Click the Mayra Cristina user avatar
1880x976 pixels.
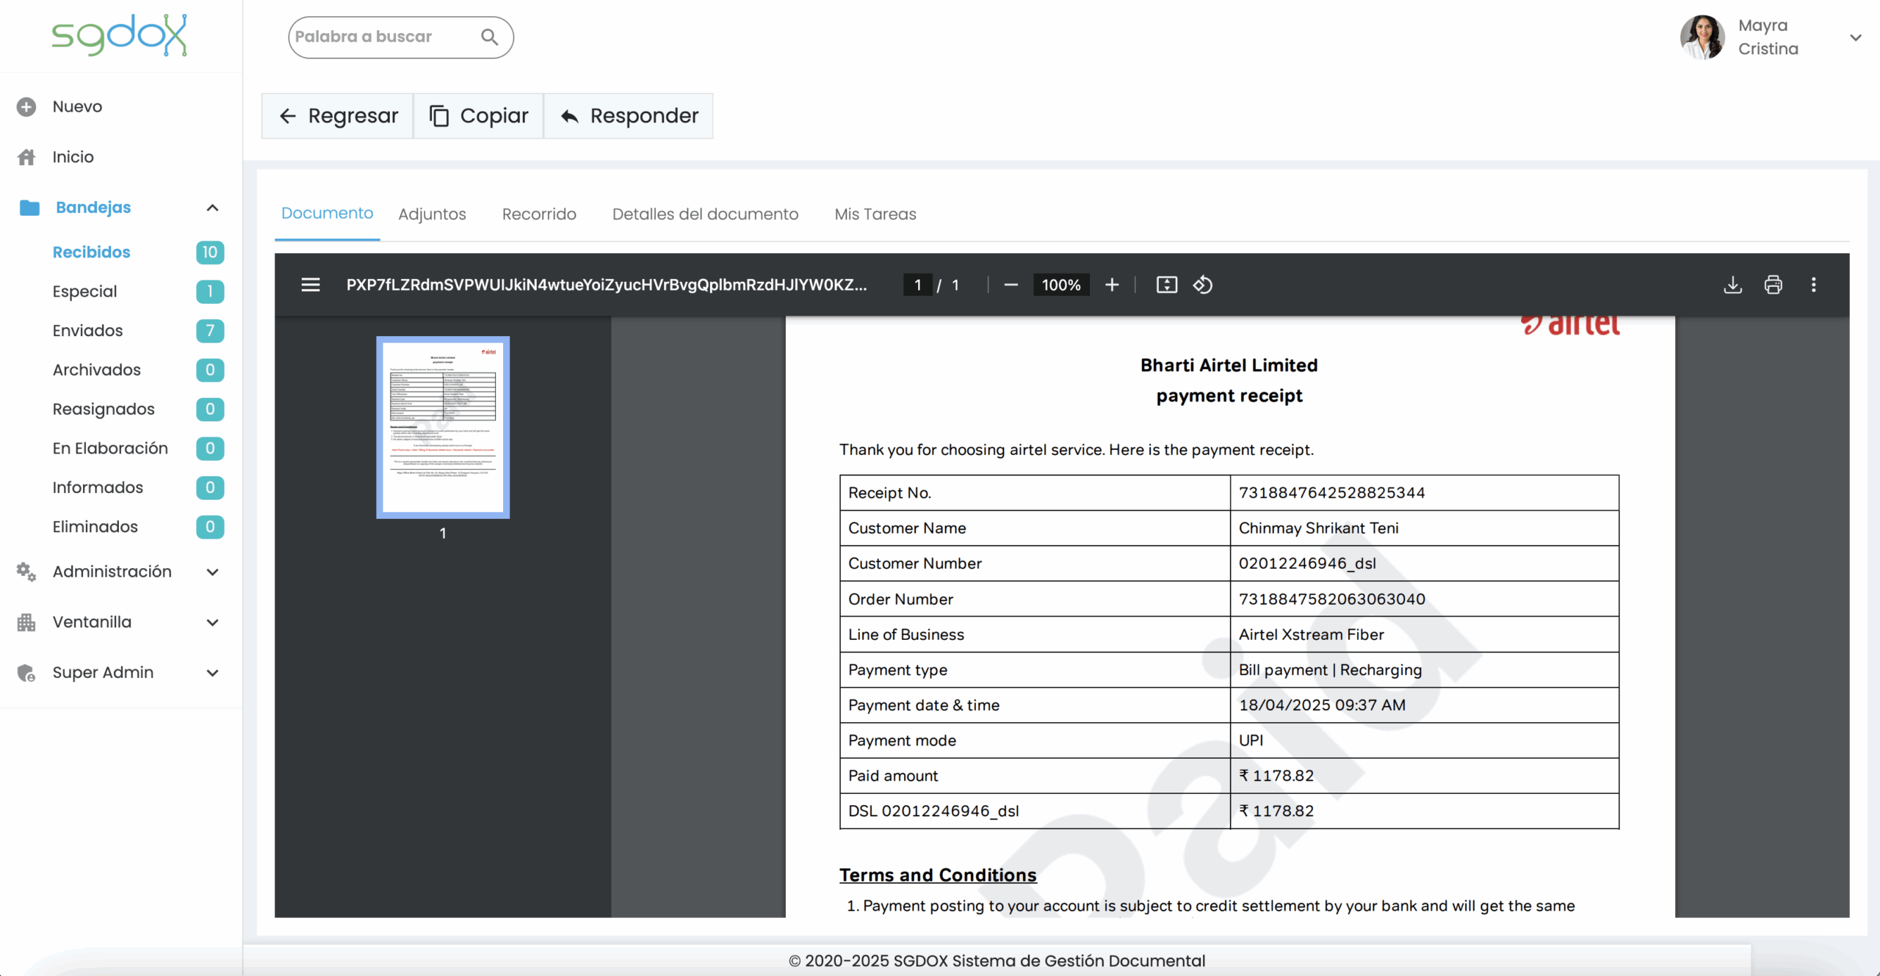(1702, 37)
